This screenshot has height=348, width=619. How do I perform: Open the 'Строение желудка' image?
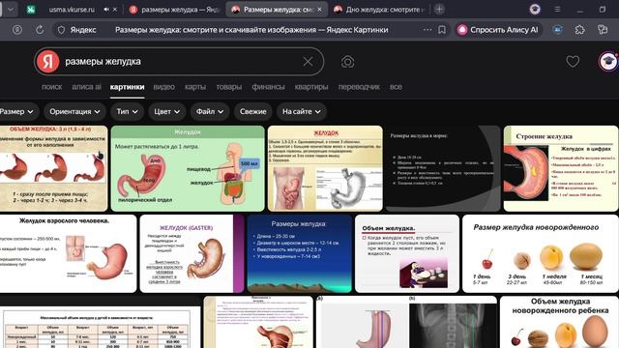(x=561, y=168)
